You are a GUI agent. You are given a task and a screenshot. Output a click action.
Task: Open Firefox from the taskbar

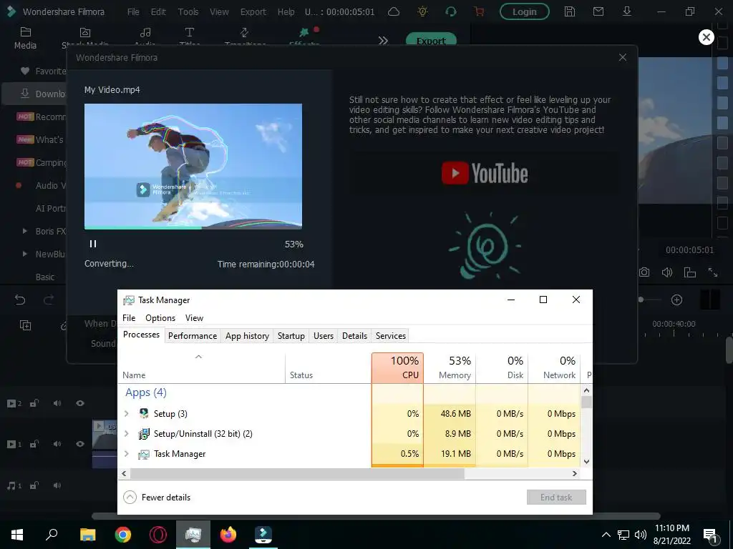228,535
